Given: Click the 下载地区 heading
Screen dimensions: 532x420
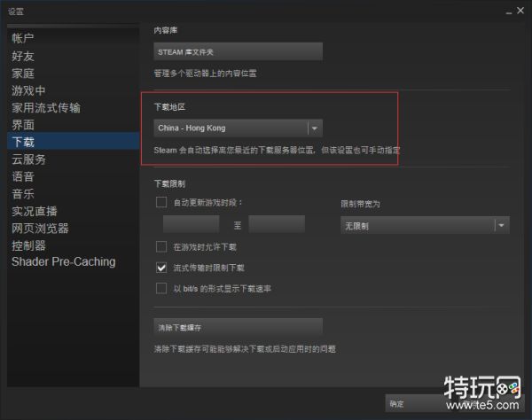Looking at the screenshot, I should (169, 107).
